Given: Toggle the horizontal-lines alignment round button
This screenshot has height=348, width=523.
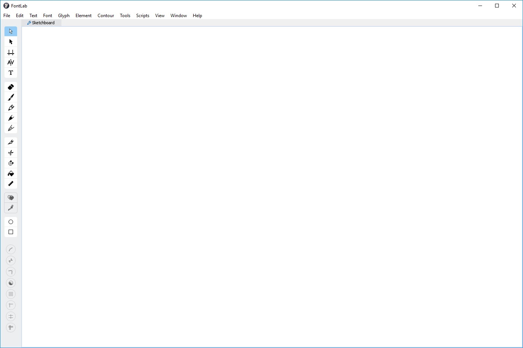Looking at the screenshot, I should [x=11, y=317].
